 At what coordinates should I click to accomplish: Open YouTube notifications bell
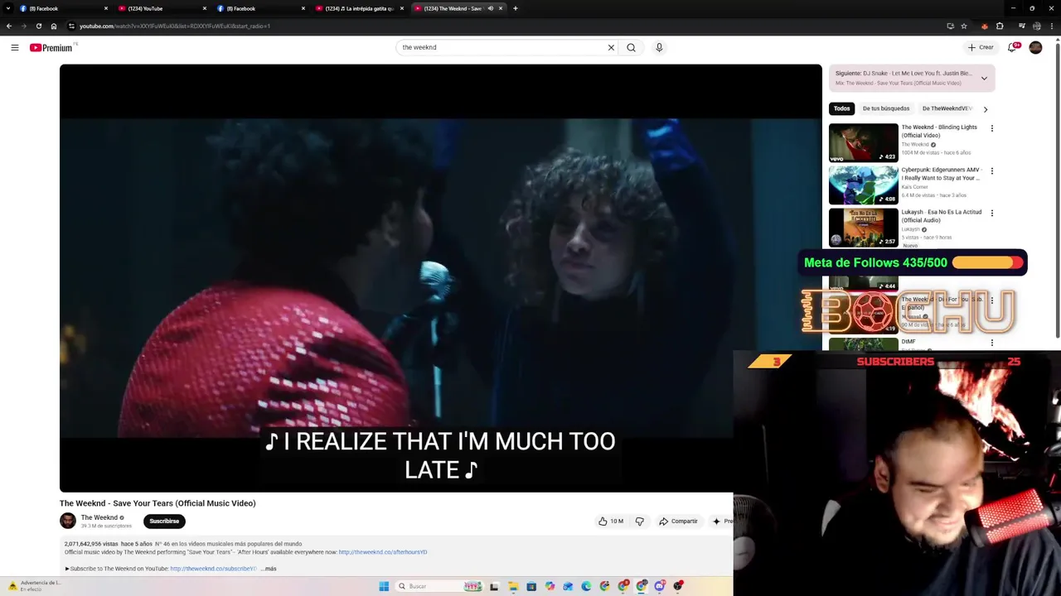point(1012,47)
